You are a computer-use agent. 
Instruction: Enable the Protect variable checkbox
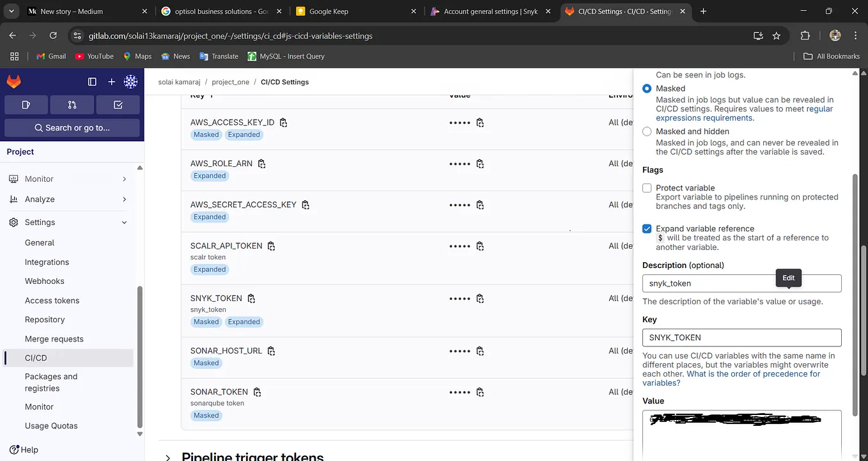point(647,188)
